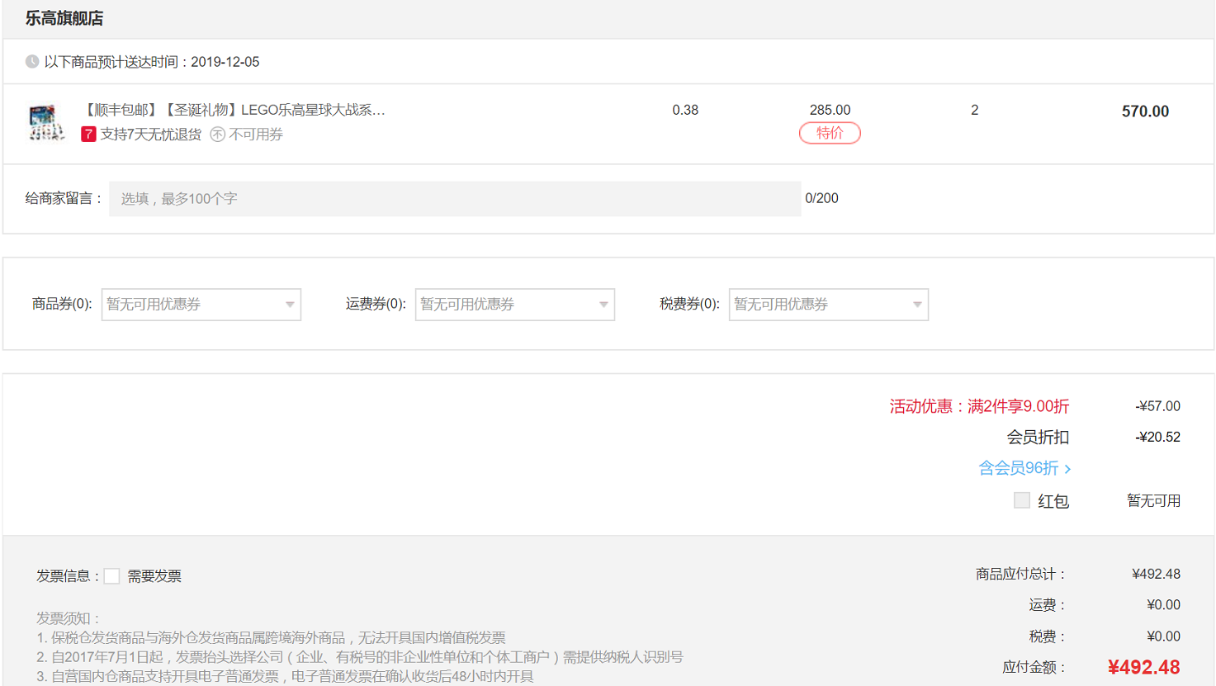This screenshot has height=686, width=1216.
Task: Open the LEGO Star Wars product thumbnail
Action: click(x=46, y=122)
